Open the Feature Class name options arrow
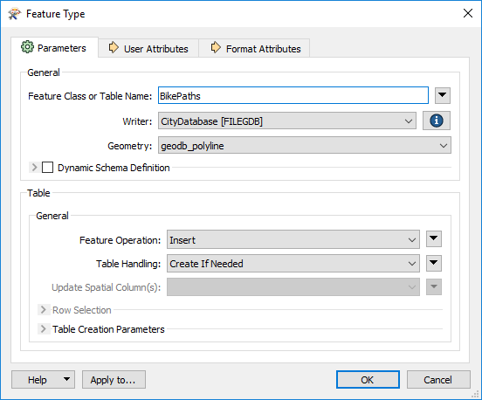Screen dimensions: 482x400 point(443,95)
